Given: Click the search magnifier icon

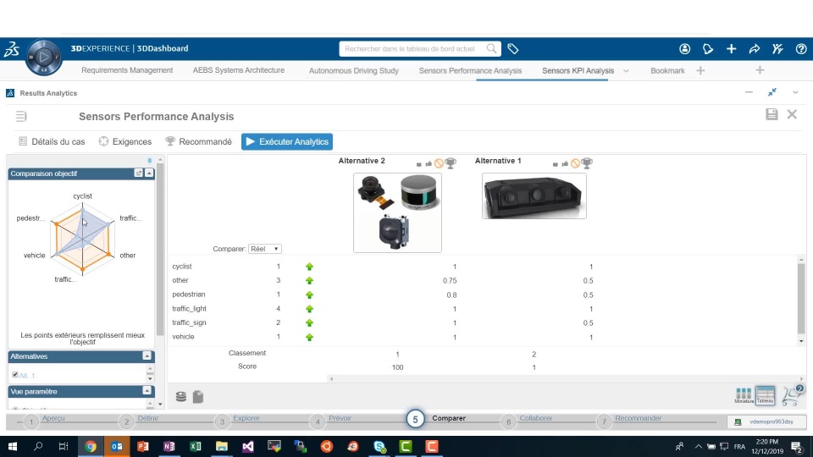Looking at the screenshot, I should [491, 49].
